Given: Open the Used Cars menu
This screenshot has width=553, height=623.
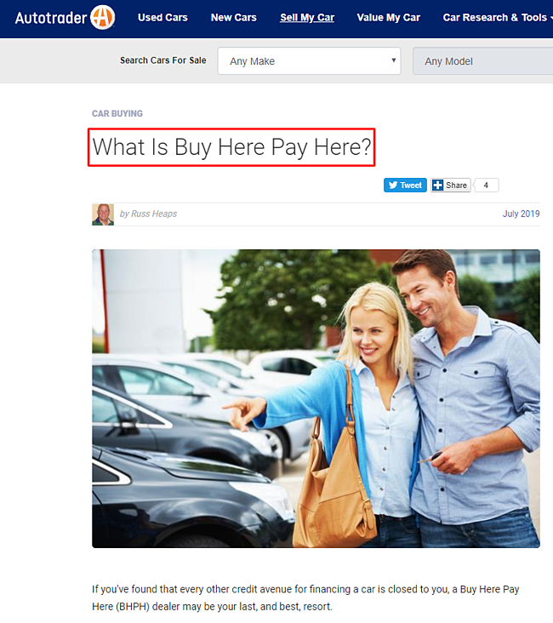Looking at the screenshot, I should [x=162, y=18].
